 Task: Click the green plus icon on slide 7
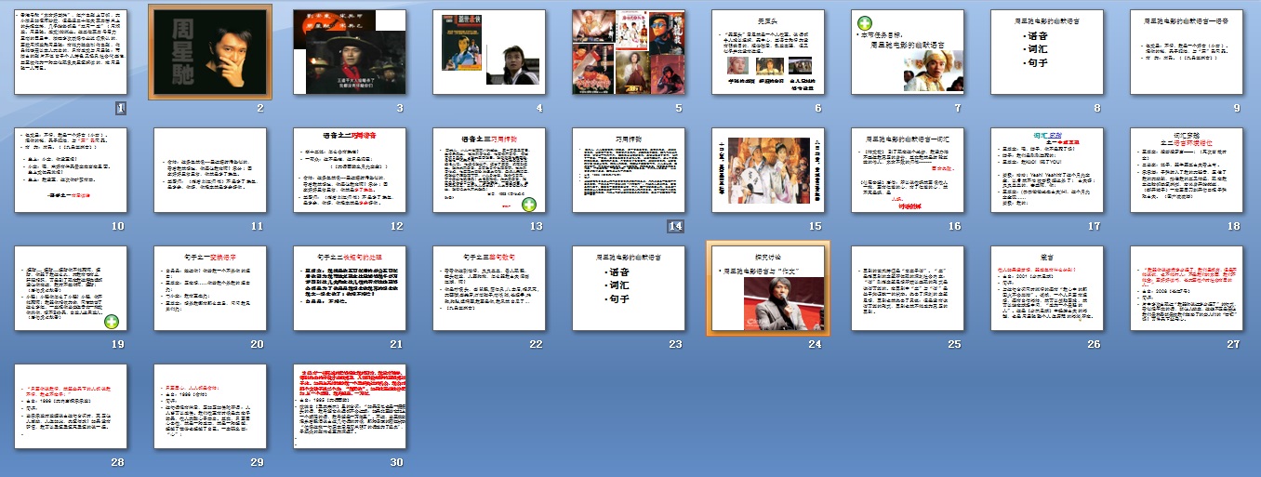(x=864, y=21)
